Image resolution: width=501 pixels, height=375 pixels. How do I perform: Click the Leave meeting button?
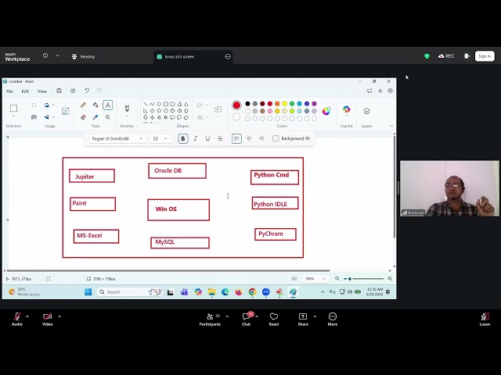coord(485,319)
